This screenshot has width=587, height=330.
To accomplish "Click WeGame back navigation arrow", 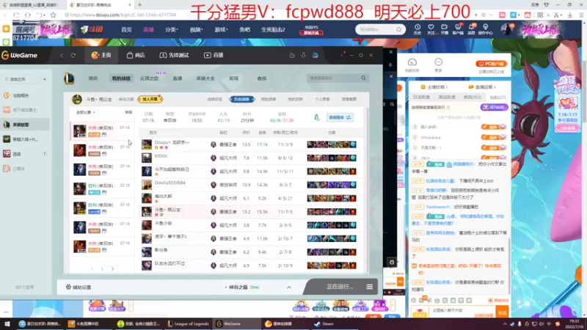I will coord(62,56).
